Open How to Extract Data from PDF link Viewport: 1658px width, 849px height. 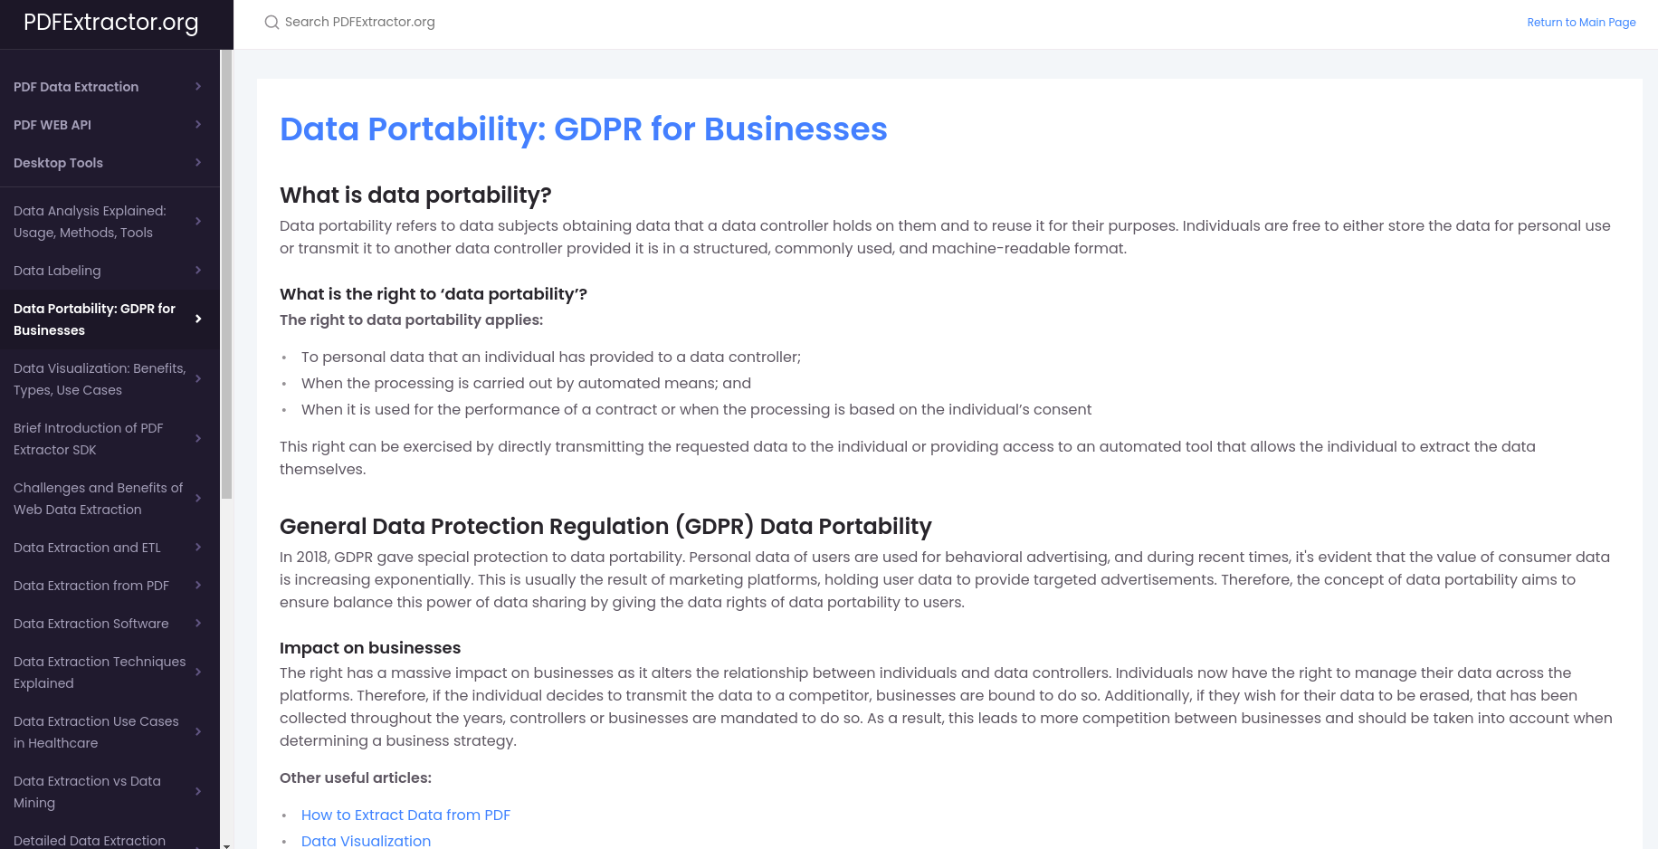(405, 816)
